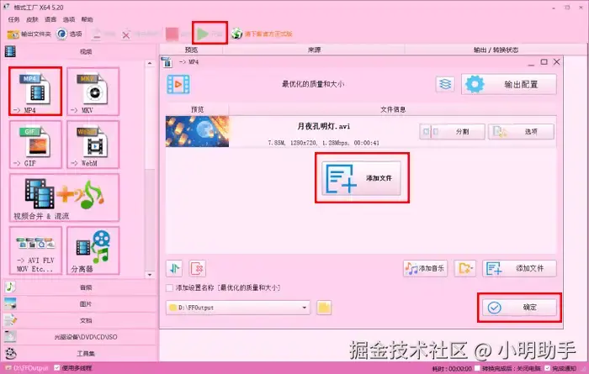Click the 最优化的质量和大小 quality label

313,84
